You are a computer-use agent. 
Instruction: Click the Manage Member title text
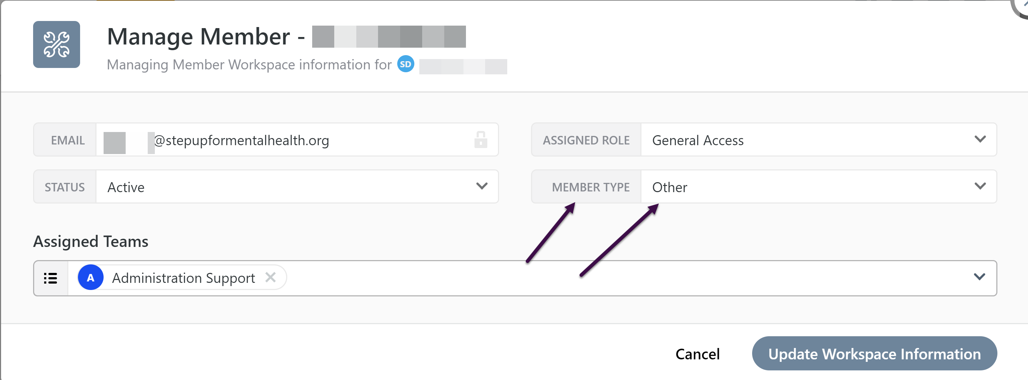(x=198, y=36)
